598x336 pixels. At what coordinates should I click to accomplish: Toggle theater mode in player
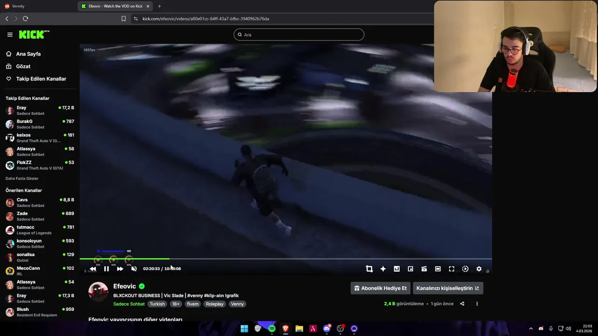438,269
